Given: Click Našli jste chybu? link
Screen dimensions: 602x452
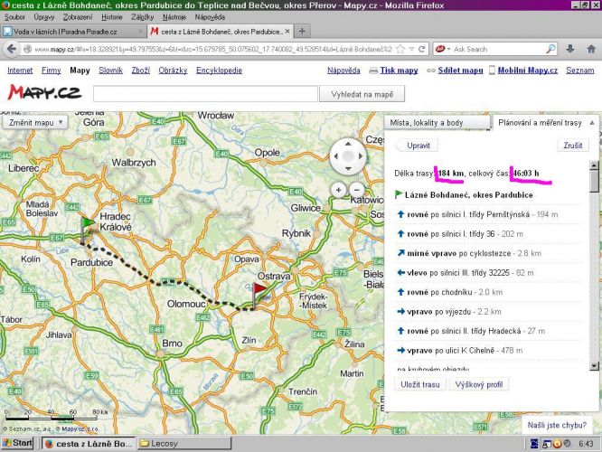Looking at the screenshot, I should coord(557,425).
